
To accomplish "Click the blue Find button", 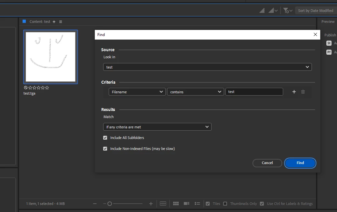I will coord(300,163).
